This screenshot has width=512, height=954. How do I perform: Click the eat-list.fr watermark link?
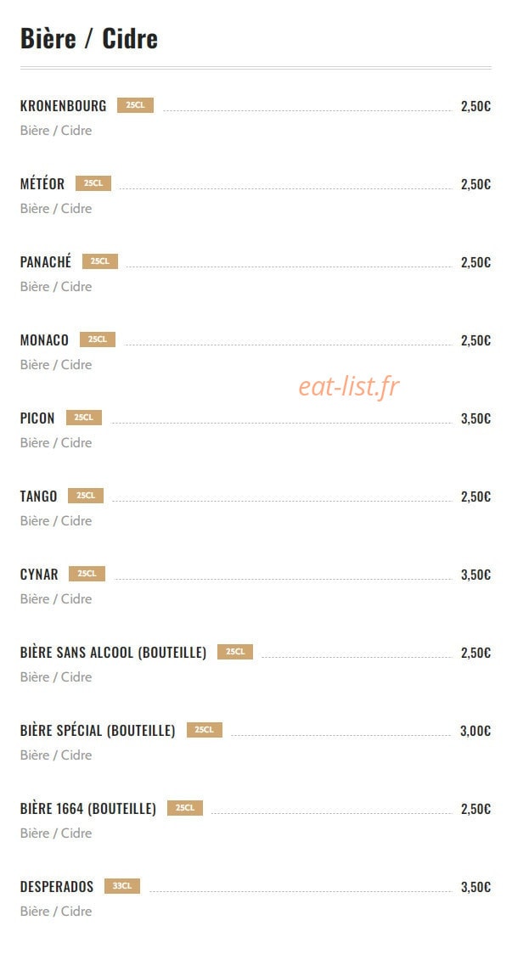pos(349,386)
